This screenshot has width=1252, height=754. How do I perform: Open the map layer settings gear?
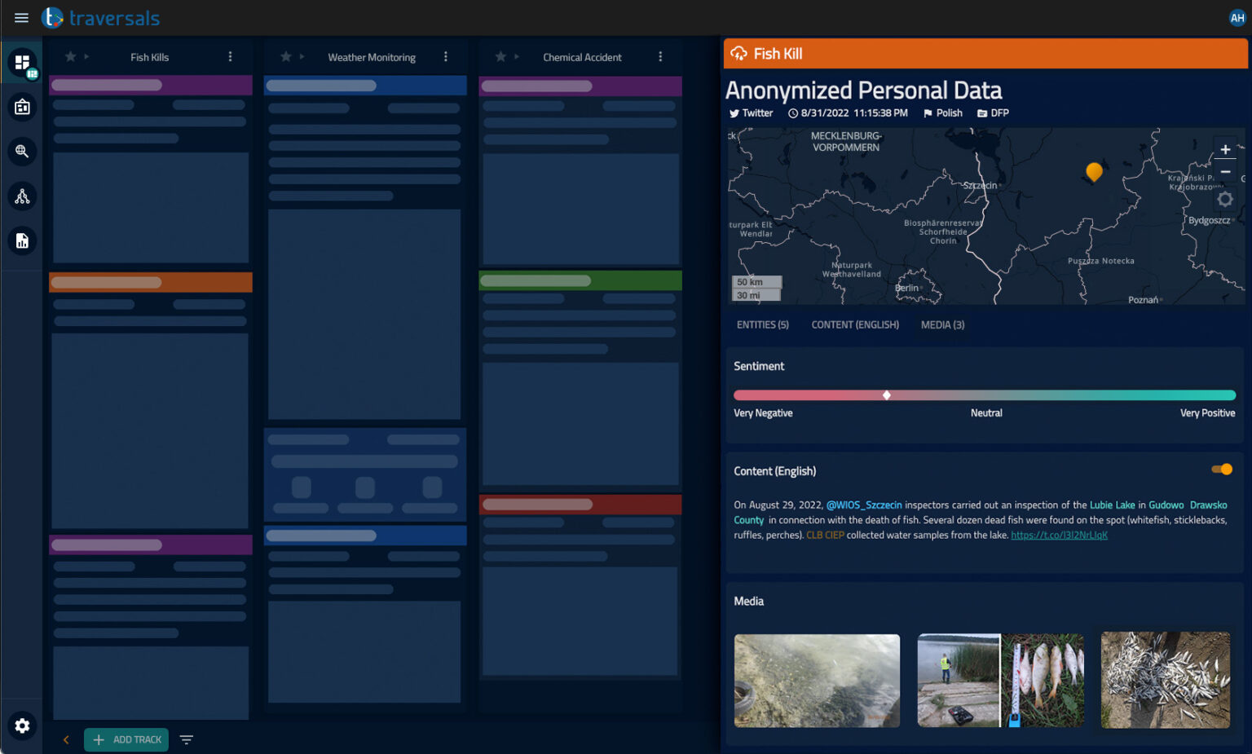coord(1225,199)
